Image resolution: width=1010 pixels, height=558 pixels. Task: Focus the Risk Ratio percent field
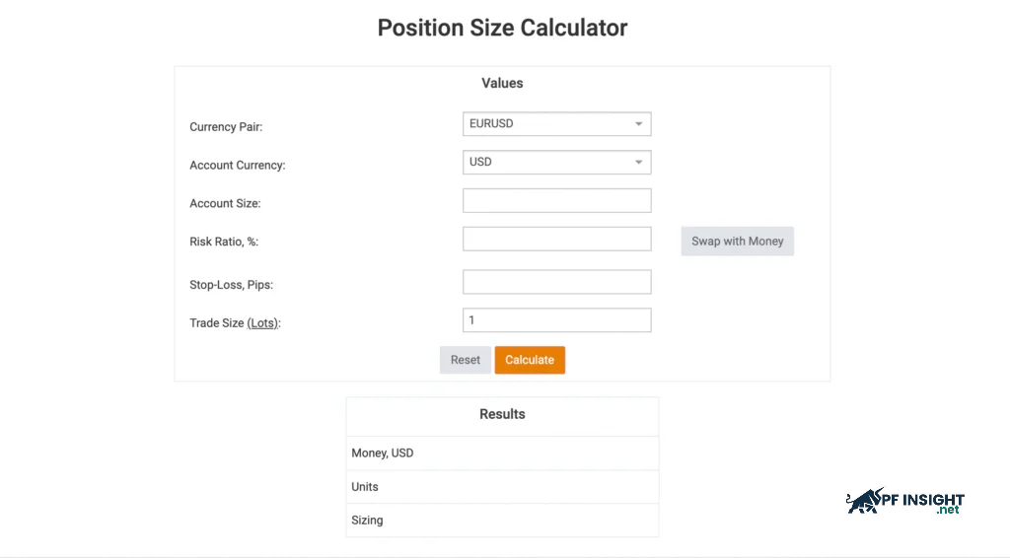556,240
